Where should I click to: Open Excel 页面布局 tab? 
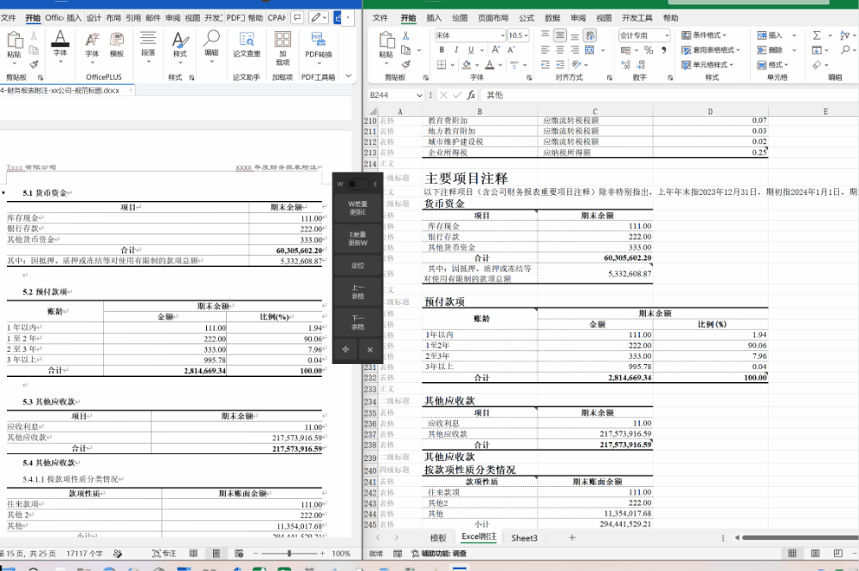(493, 18)
